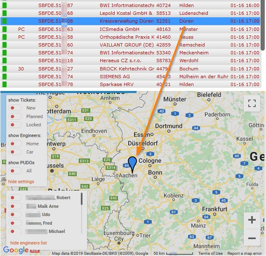The height and width of the screenshot is (256, 266).
Task: Click the hide engineers list link
Action: point(28,243)
